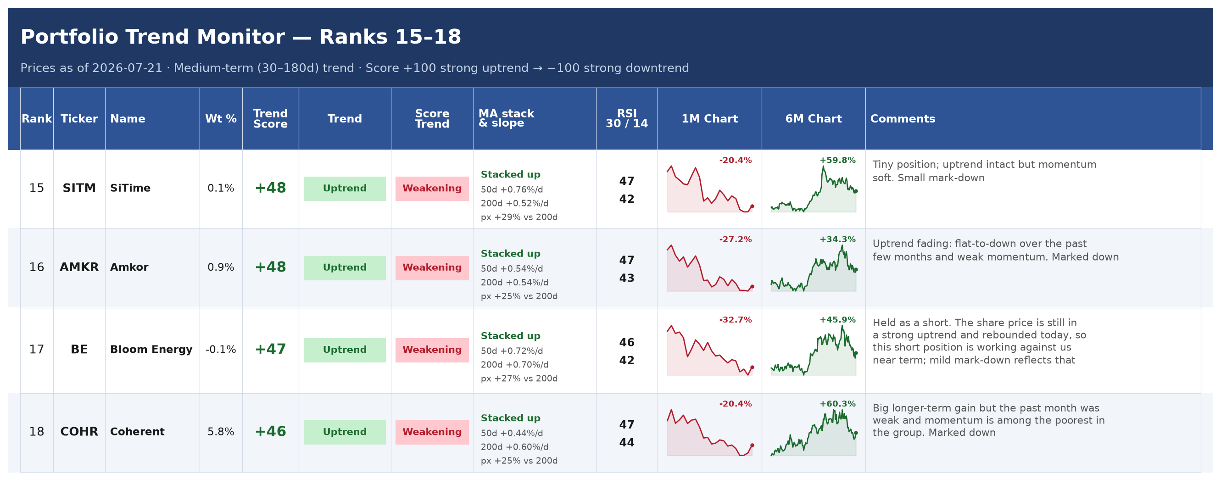Click the Uptrend badge in the COHR row
Screen dimensions: 1221x501
pyautogui.click(x=345, y=432)
